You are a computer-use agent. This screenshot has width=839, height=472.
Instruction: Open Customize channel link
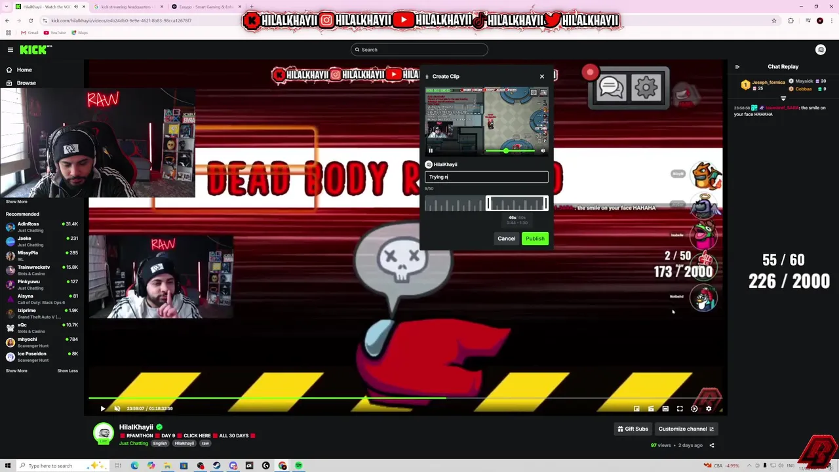pos(686,429)
